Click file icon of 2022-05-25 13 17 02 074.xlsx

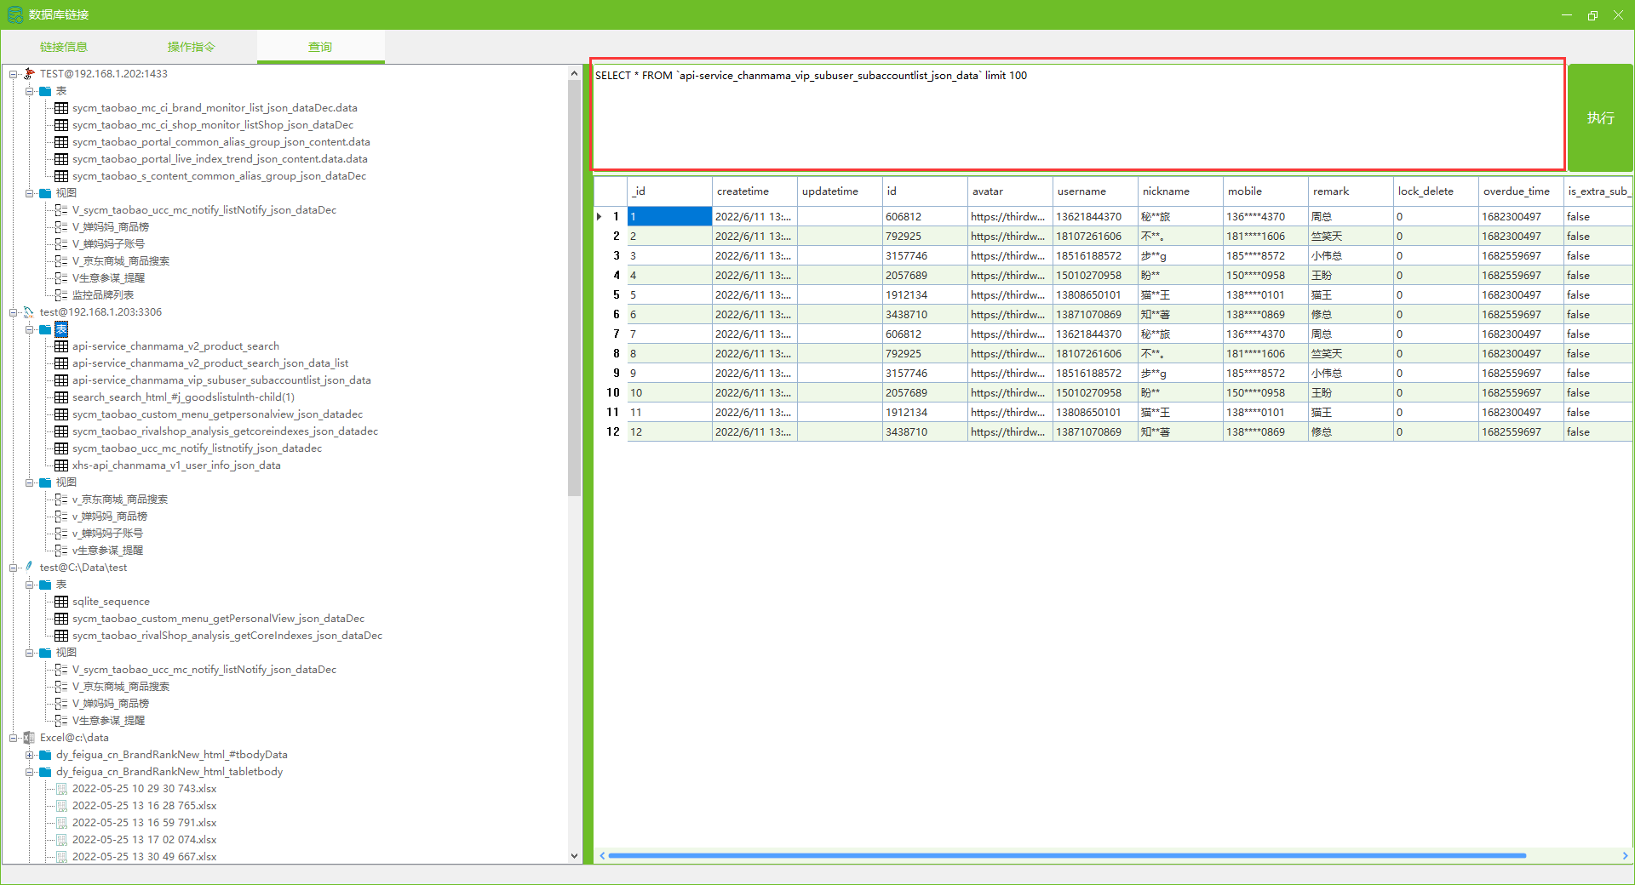click(61, 840)
